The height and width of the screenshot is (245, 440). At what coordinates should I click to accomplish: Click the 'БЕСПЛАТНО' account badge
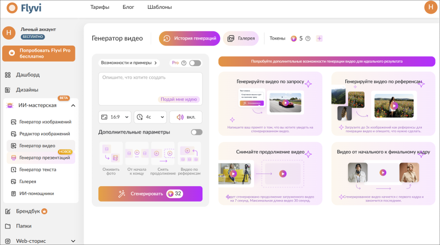coord(33,37)
